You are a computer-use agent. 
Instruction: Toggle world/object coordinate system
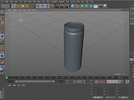point(52,6)
